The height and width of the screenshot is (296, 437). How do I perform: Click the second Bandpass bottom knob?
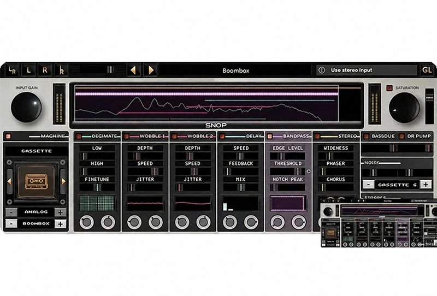tap(298, 222)
